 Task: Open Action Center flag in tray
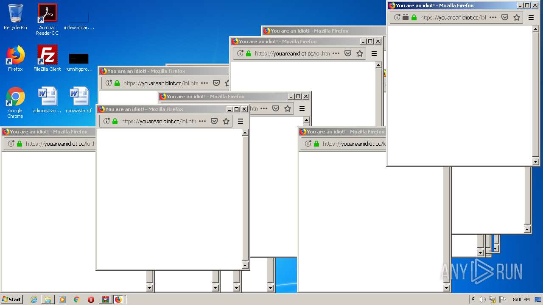(x=503, y=299)
